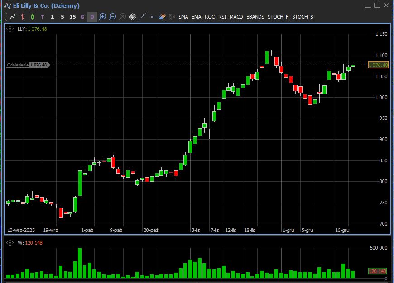Image resolution: width=394 pixels, height=283 pixels.
Task: Select the hourly G interval
Action: point(82,17)
